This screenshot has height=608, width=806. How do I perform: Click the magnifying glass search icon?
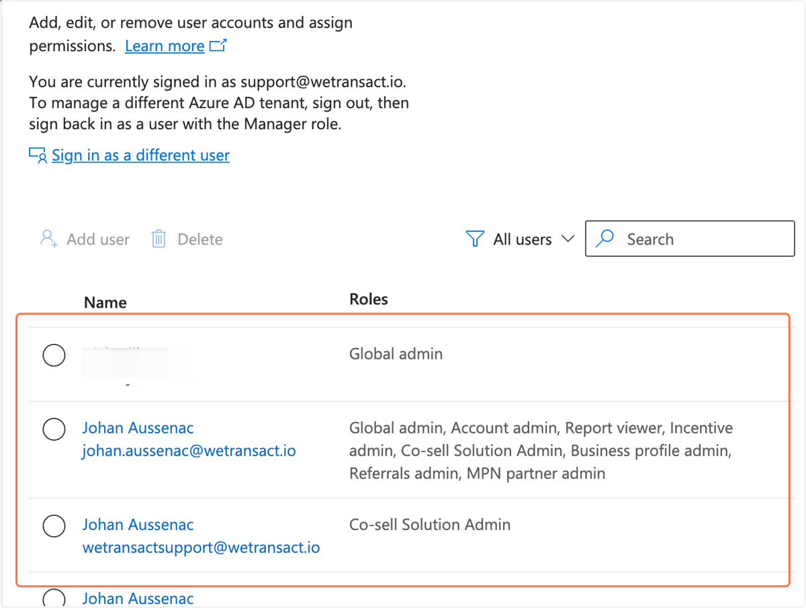click(604, 238)
